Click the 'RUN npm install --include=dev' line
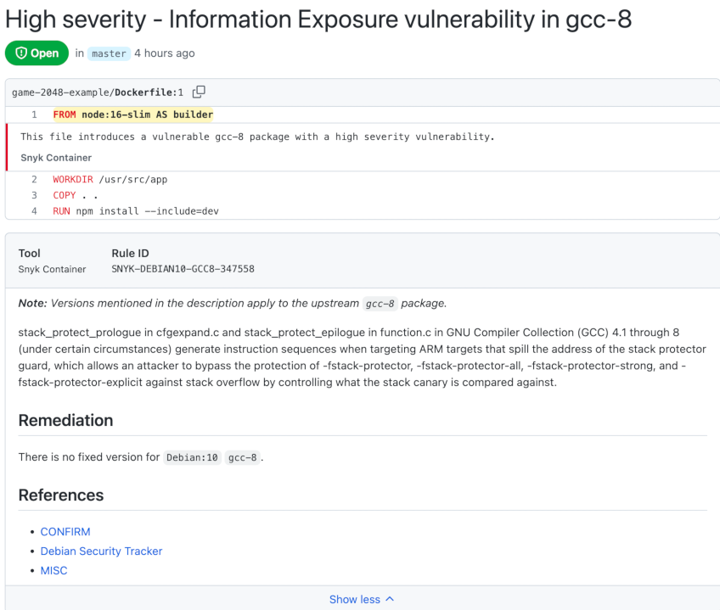 pos(136,211)
